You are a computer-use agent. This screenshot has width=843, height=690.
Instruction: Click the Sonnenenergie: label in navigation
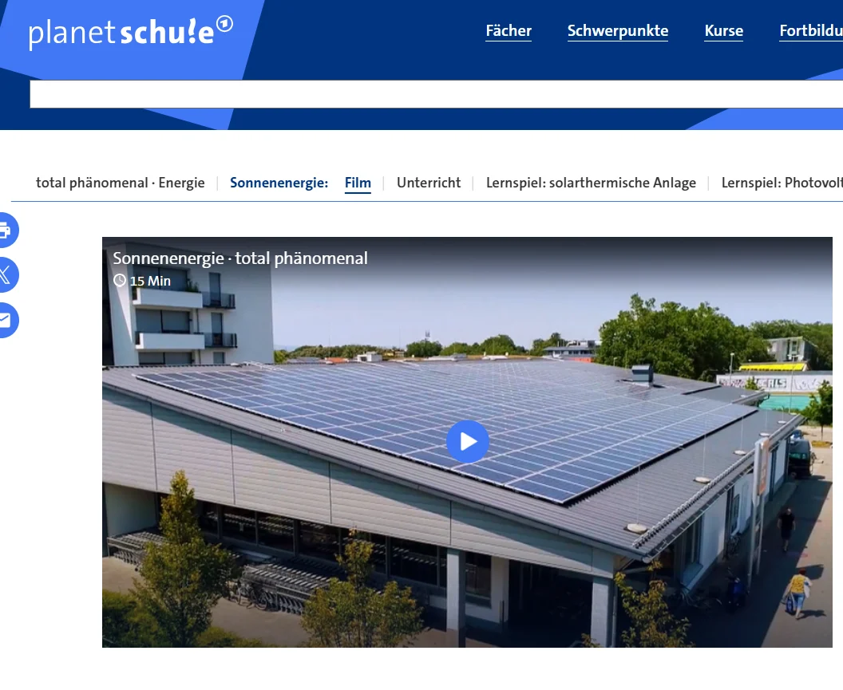click(279, 183)
